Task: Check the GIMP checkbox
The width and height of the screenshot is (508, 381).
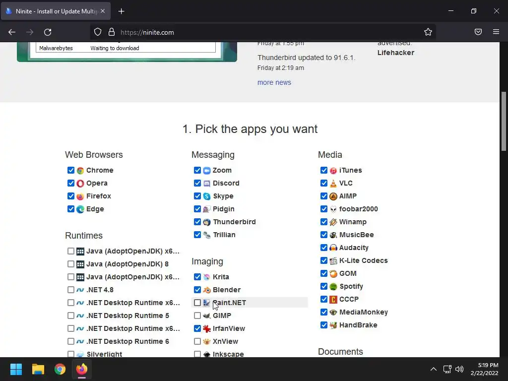Action: coord(197,316)
